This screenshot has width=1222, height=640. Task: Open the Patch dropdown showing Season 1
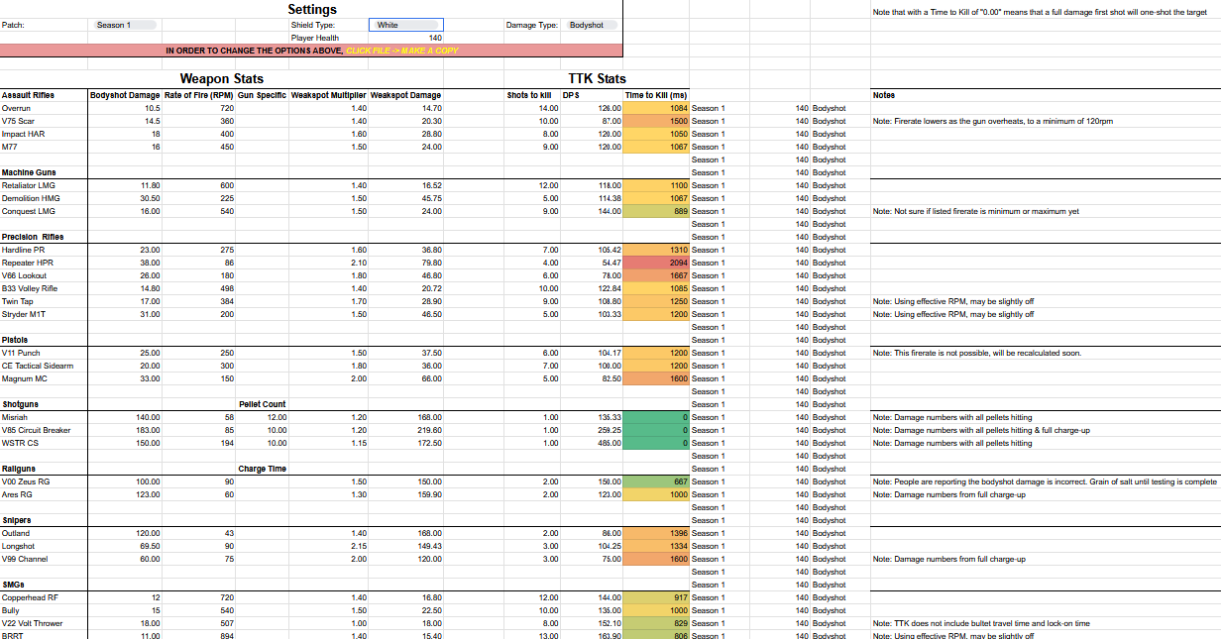coord(126,25)
